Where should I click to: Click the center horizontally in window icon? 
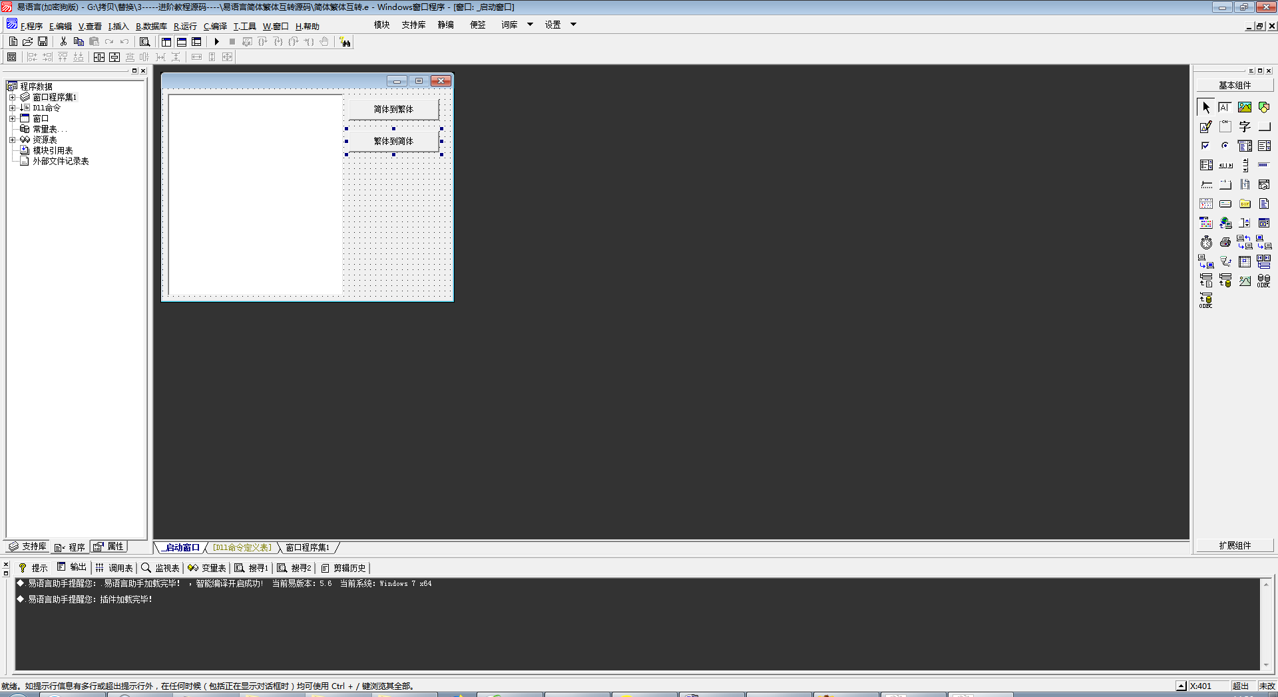click(x=99, y=57)
